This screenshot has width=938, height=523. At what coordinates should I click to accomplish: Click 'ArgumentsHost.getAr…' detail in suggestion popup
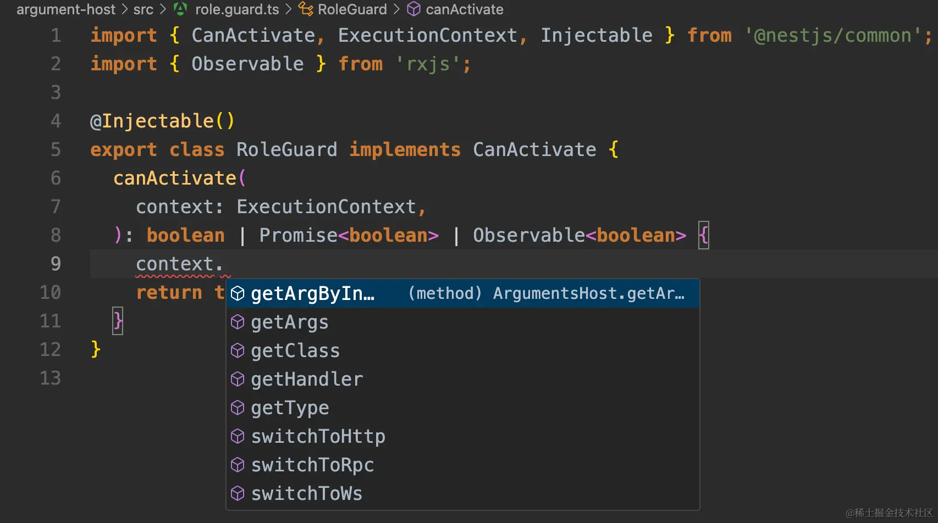589,293
